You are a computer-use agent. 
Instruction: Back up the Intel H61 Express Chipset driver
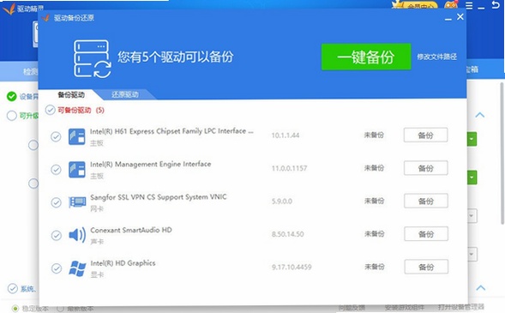(x=425, y=135)
